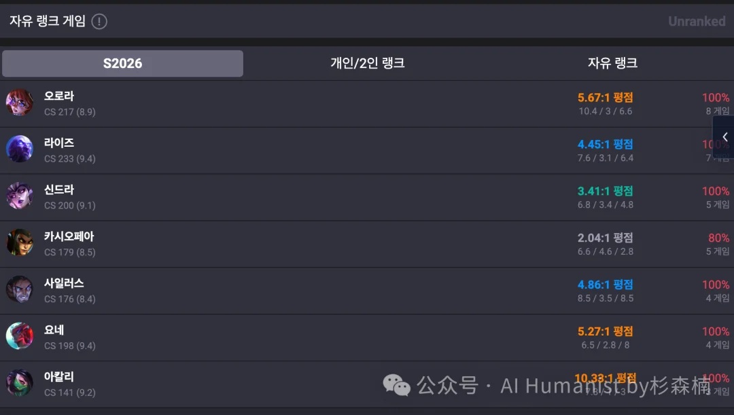
Task: Switch to the S2026 season tab
Action: click(x=122, y=63)
